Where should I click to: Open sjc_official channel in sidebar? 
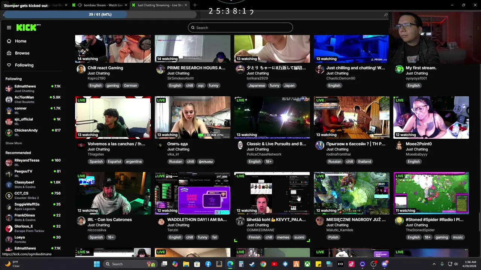click(33, 121)
